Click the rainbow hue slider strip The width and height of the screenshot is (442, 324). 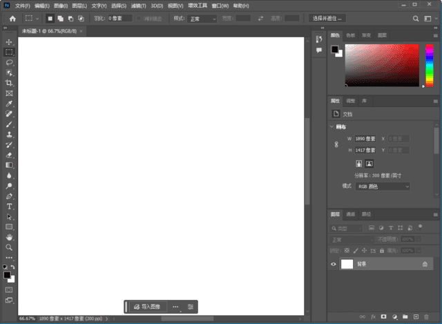pyautogui.click(x=430, y=66)
